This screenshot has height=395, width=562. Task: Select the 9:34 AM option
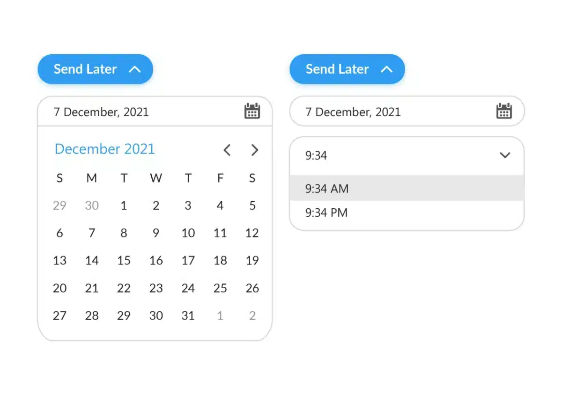coord(407,188)
